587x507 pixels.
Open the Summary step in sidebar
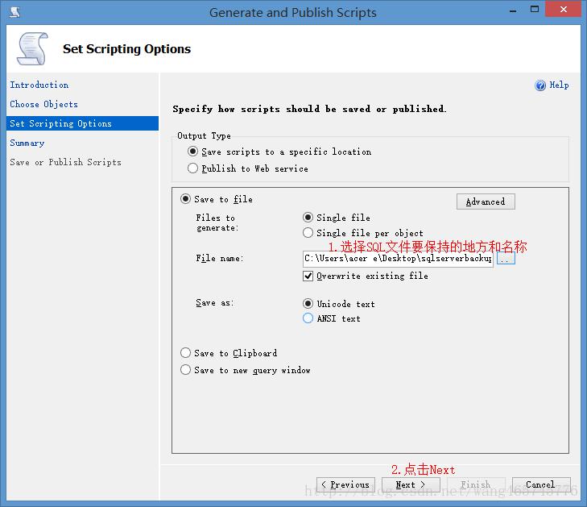27,143
